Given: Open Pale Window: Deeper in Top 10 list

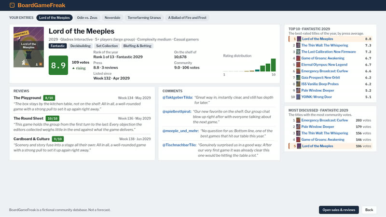Looking at the screenshot, I should coord(317,90).
